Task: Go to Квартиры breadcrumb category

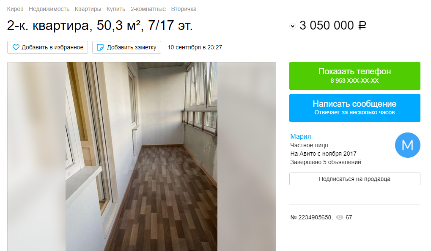Action: [88, 9]
